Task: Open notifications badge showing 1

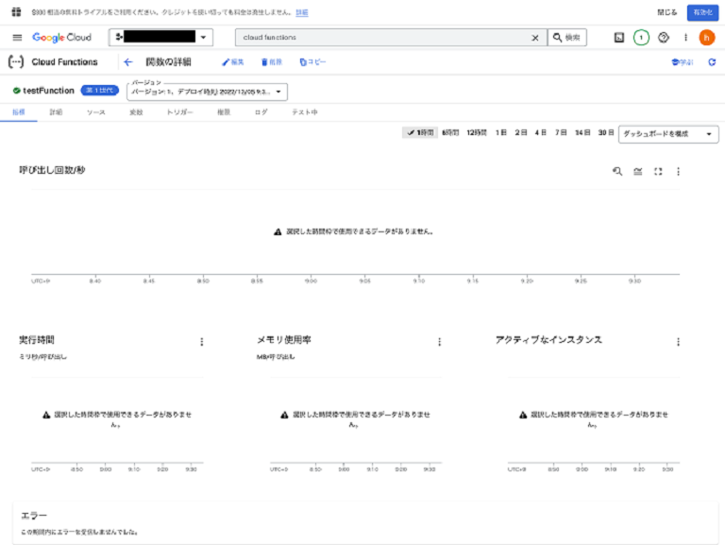Action: click(641, 38)
